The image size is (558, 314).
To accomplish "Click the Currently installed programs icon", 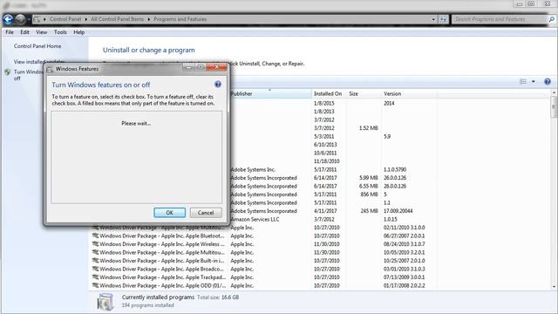I will click(105, 302).
